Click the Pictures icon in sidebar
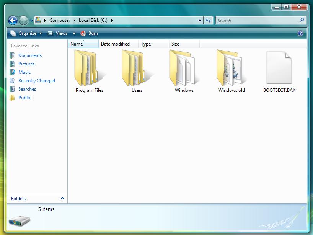 point(12,64)
